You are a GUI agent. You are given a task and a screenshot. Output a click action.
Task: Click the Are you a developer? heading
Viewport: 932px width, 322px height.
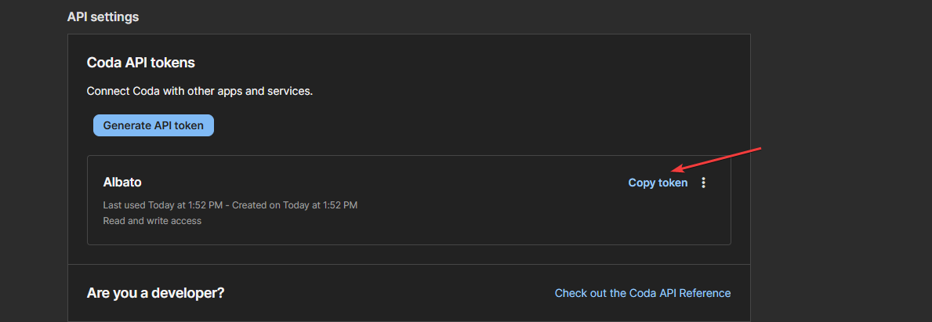pyautogui.click(x=155, y=293)
